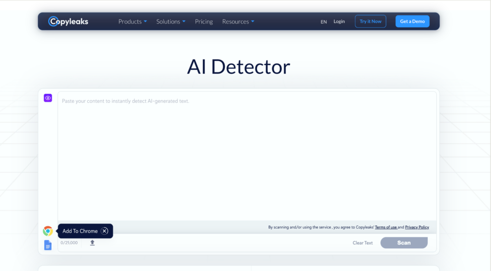Open the EN language selector

click(324, 22)
